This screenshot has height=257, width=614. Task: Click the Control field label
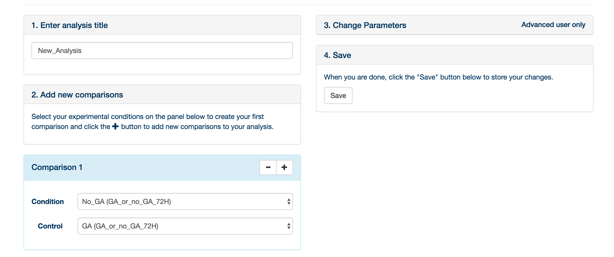coord(50,226)
